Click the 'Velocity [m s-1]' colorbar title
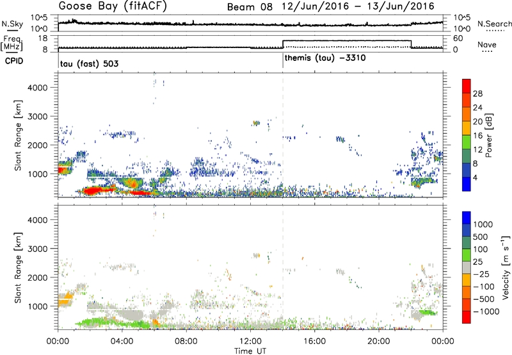512x355 pixels. click(506, 267)
